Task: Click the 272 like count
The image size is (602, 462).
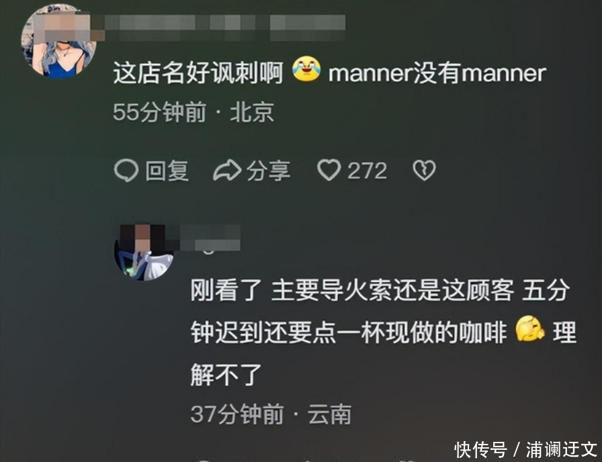Action: pyautogui.click(x=367, y=171)
